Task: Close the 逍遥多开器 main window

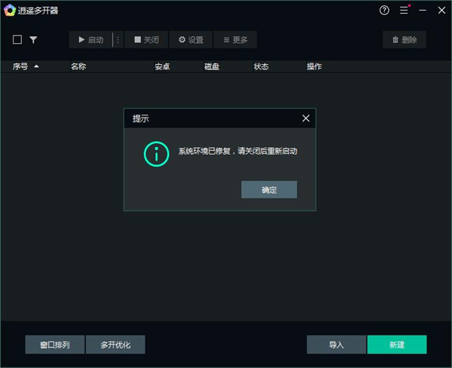Action: tap(441, 11)
